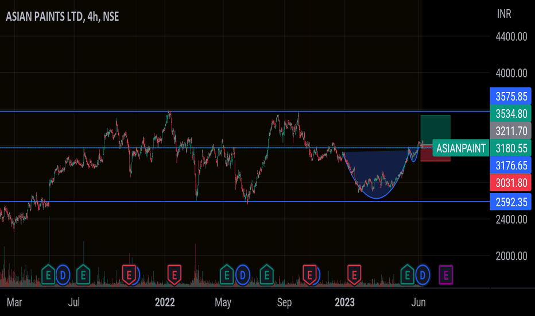Select the green profit target zone box
The width and height of the screenshot is (535, 316).
click(x=435, y=130)
